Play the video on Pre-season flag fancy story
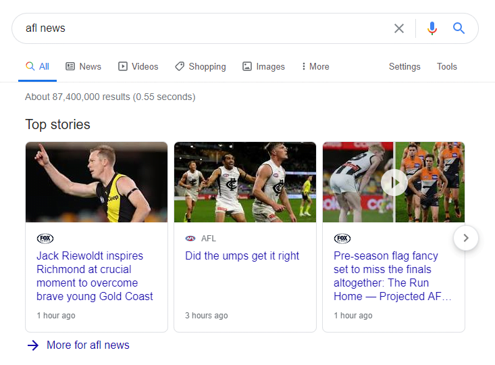The width and height of the screenshot is (495, 365). (x=394, y=182)
